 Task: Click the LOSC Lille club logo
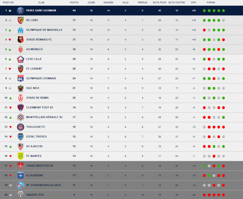(x=21, y=59)
